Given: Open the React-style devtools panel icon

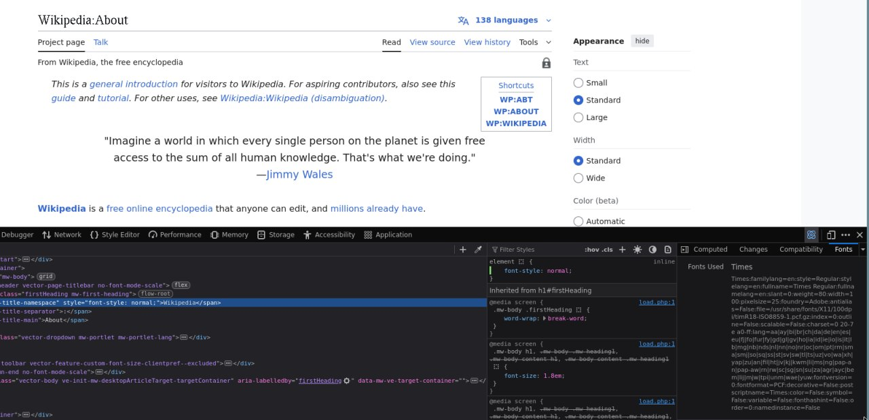Looking at the screenshot, I should pyautogui.click(x=811, y=235).
